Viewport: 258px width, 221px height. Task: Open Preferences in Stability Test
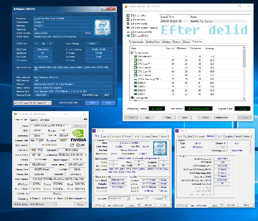pos(221,118)
